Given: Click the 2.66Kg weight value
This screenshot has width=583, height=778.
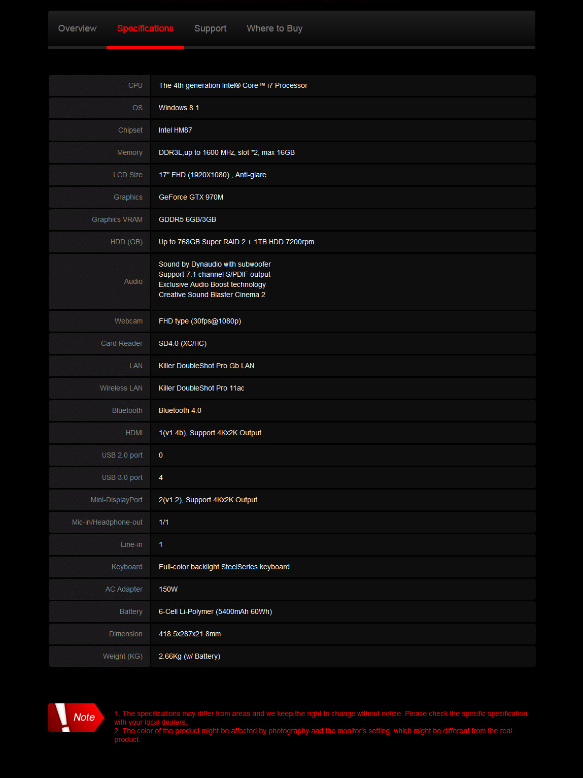Looking at the screenshot, I should (189, 656).
